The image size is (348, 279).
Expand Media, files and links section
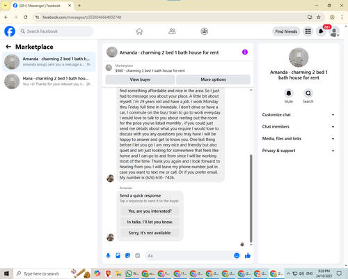pyautogui.click(x=299, y=139)
